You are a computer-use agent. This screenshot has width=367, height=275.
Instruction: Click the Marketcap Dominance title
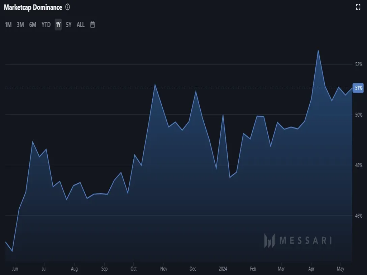(x=33, y=7)
